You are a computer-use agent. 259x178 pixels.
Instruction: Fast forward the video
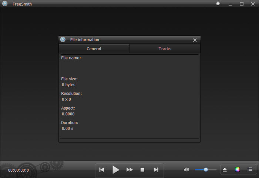(x=129, y=170)
